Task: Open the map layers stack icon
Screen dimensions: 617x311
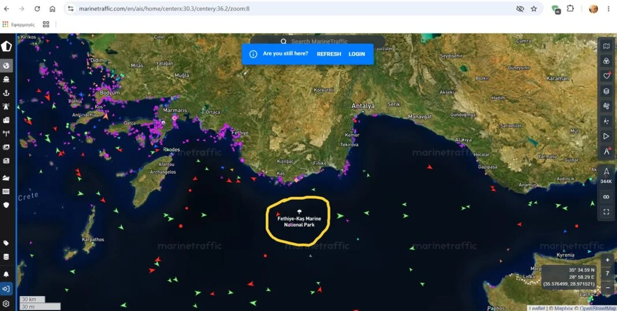Action: [607, 91]
